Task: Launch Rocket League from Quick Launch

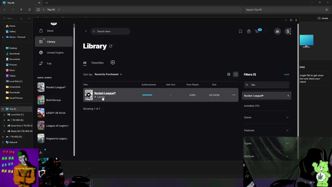Action: tap(54, 87)
